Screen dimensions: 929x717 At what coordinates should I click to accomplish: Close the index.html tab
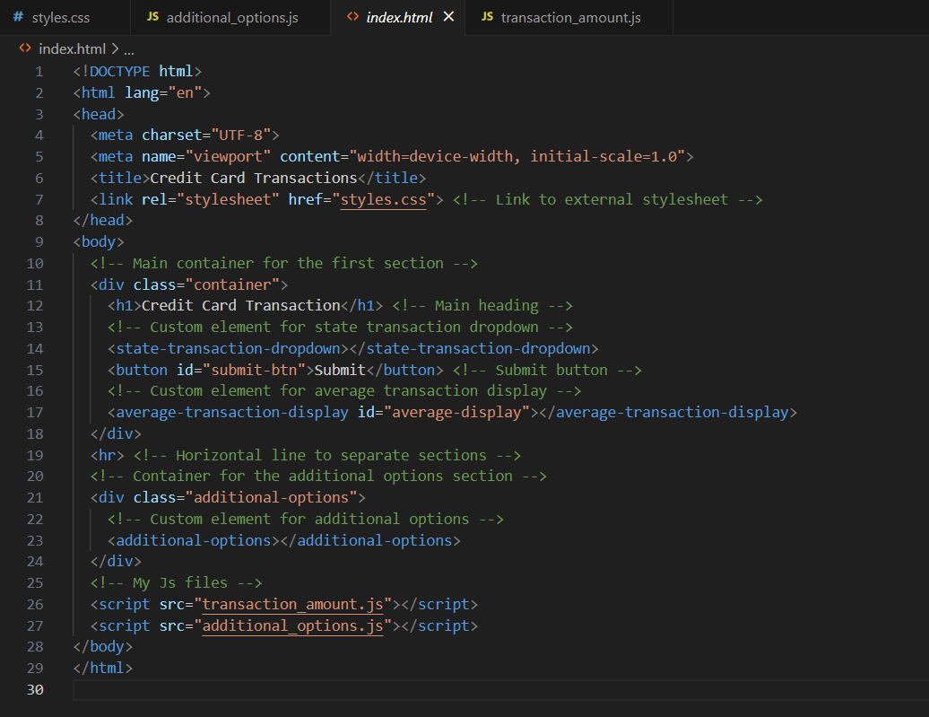pos(448,17)
